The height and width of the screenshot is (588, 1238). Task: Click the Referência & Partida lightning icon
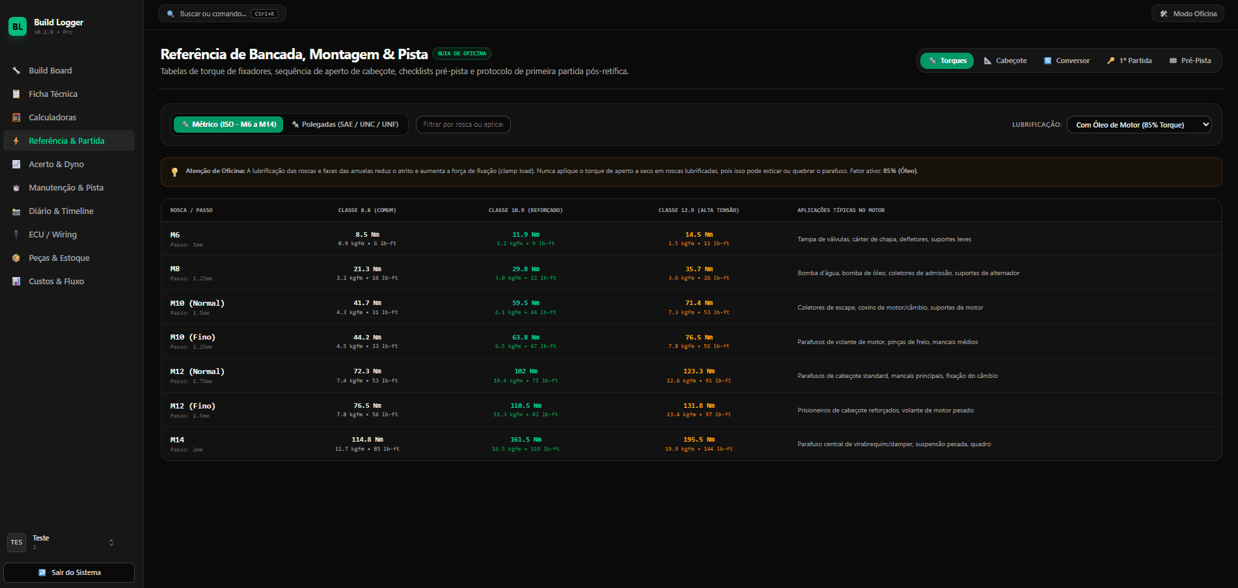[16, 140]
